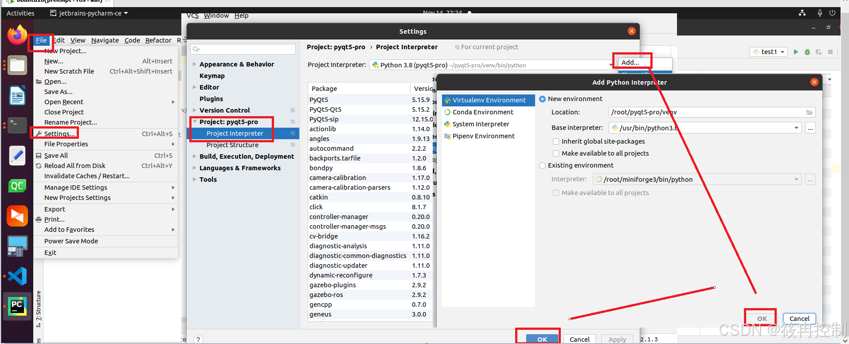The height and width of the screenshot is (344, 849).
Task: Check Make available to all projects under New environment
Action: [556, 153]
